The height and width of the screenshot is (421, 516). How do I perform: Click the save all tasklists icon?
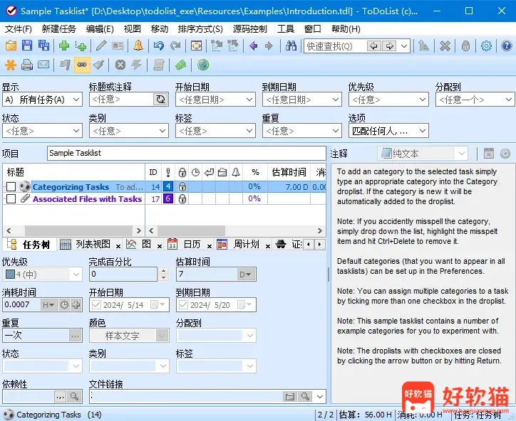pyautogui.click(x=43, y=46)
